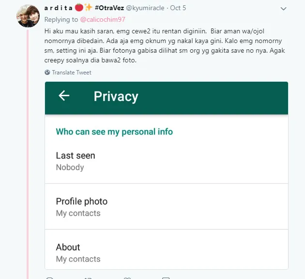305x279 pixels.
Task: Click the @kyumiracle handle
Action: click(145, 8)
